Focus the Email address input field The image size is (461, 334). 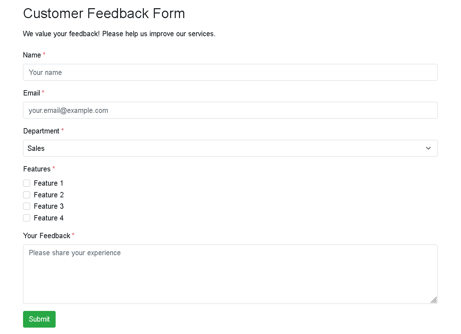point(230,110)
